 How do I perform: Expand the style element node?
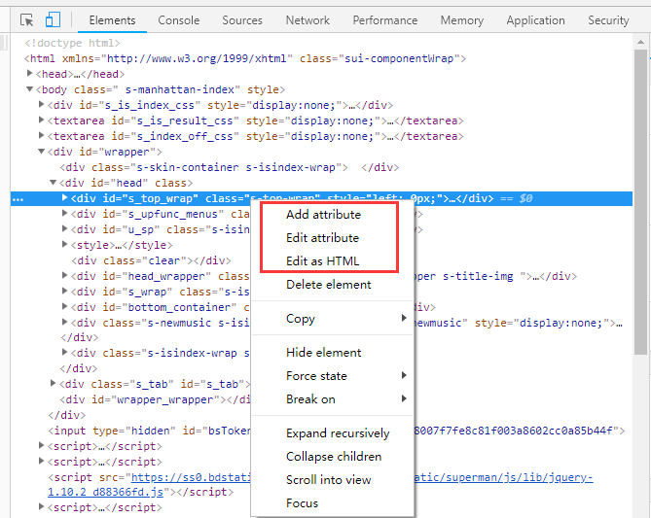pyautogui.click(x=64, y=244)
